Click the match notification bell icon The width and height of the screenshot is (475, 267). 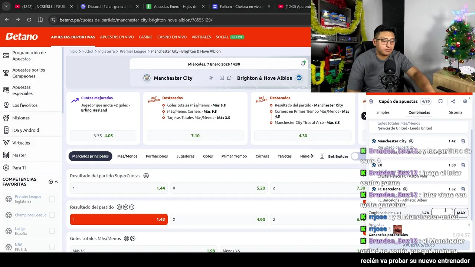(303, 64)
